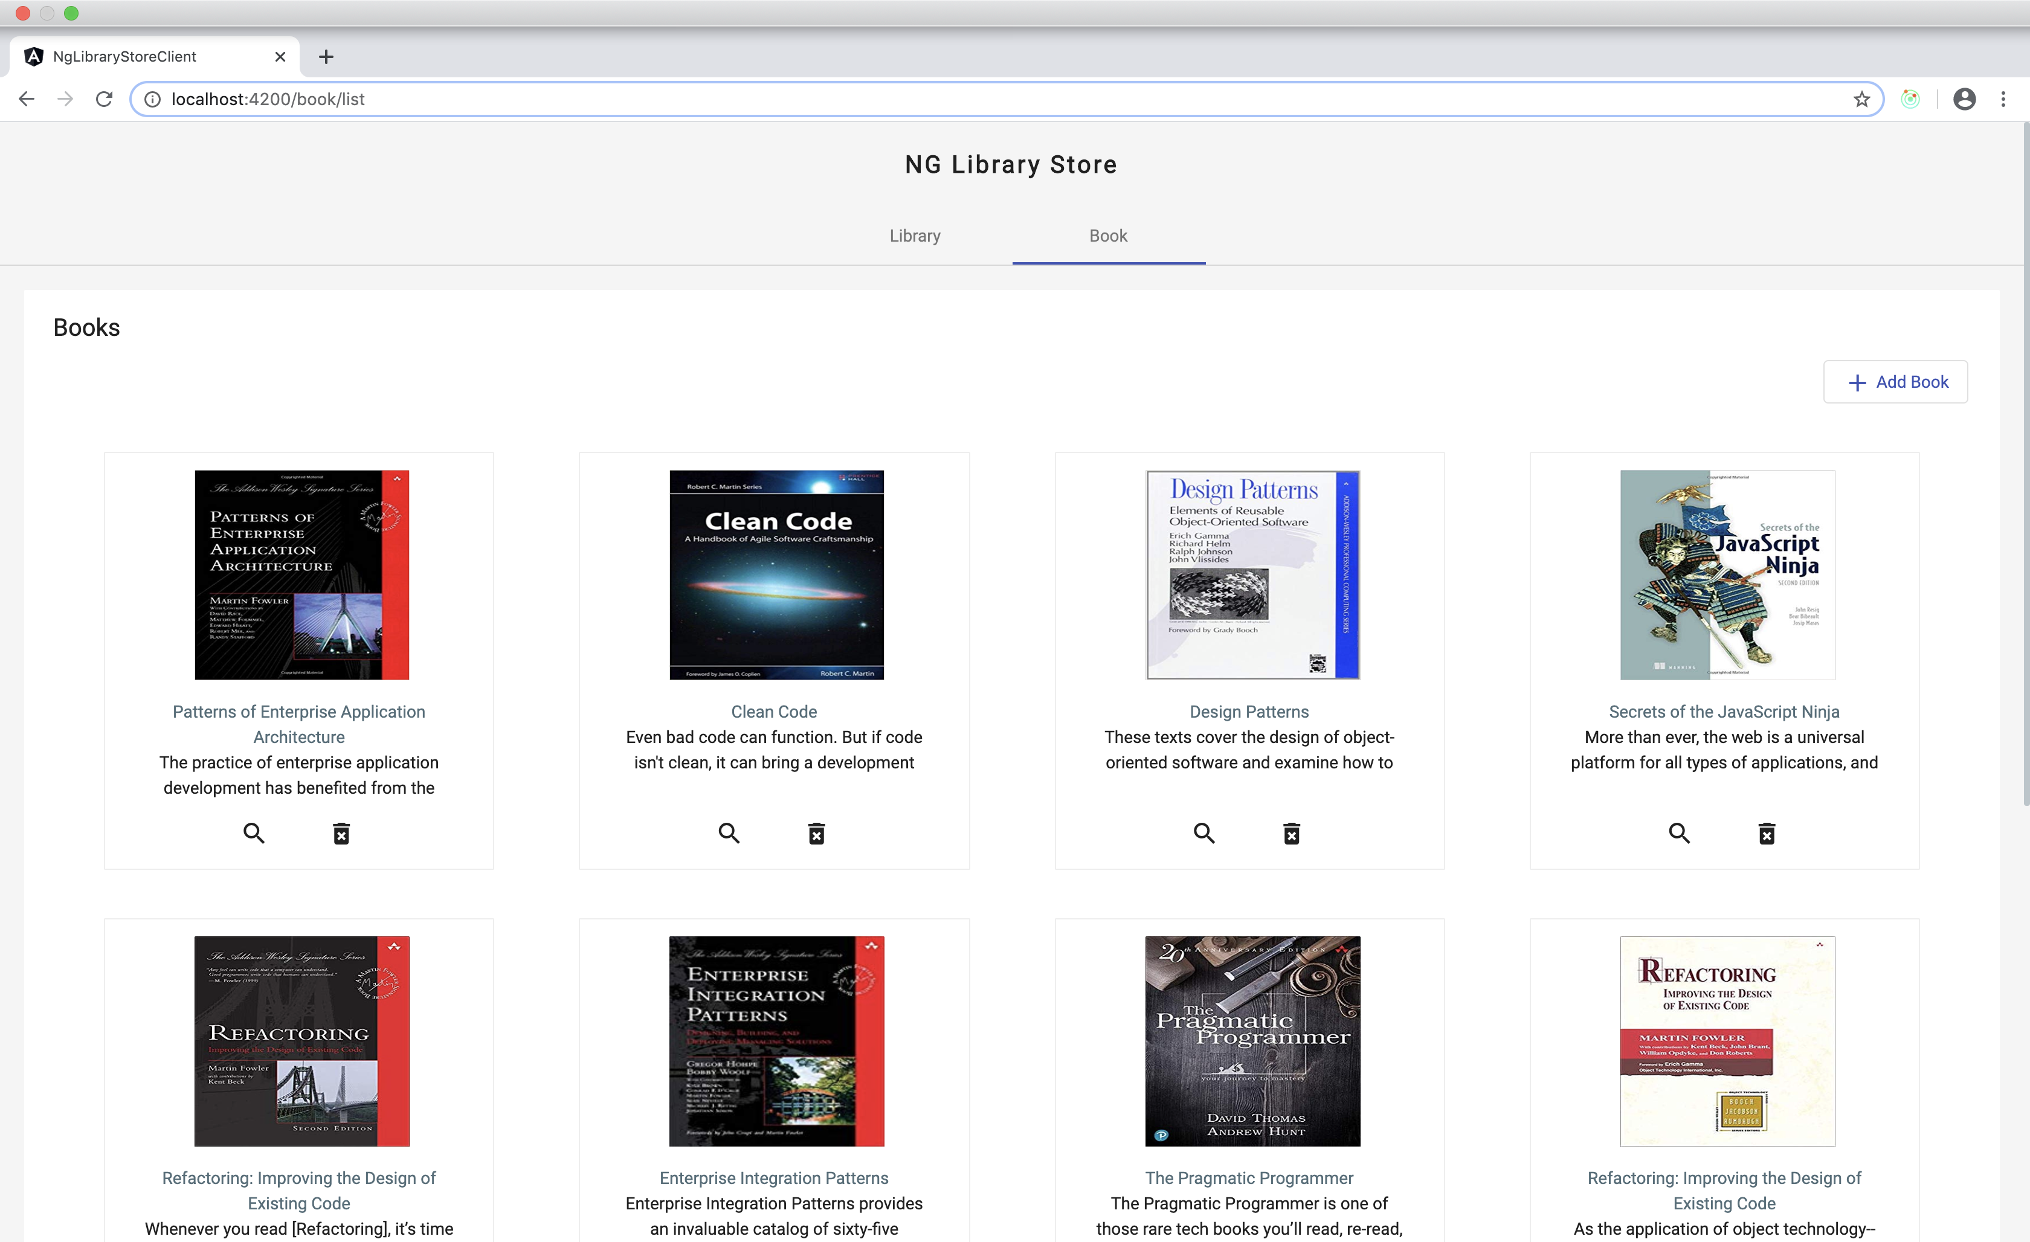This screenshot has height=1242, width=2030.
Task: Click Patterns of Enterprise Application Architecture cover
Action: point(301,575)
